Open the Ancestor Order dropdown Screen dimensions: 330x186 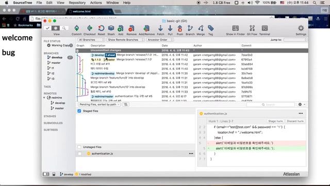pos(160,40)
